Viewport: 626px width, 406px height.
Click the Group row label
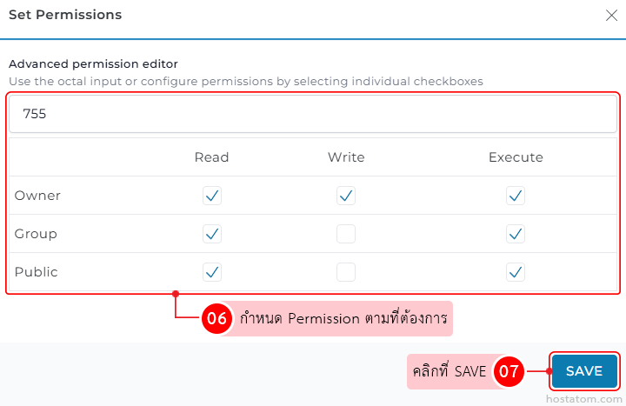tap(37, 234)
